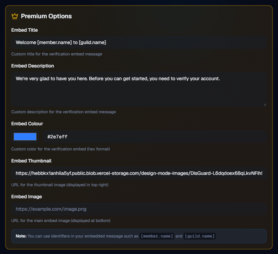The image size is (278, 254).
Task: Click the hex format helper text under the colour swatch
Action: pyautogui.click(x=60, y=149)
